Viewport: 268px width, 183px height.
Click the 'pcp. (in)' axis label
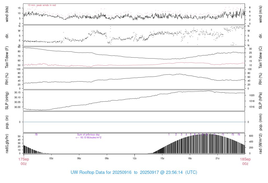[7, 122]
